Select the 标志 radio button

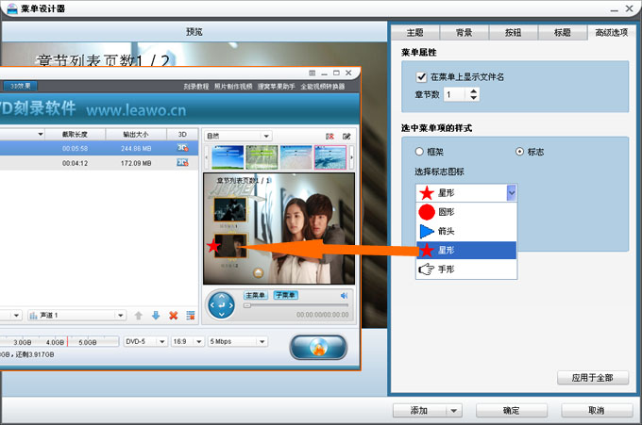(519, 152)
